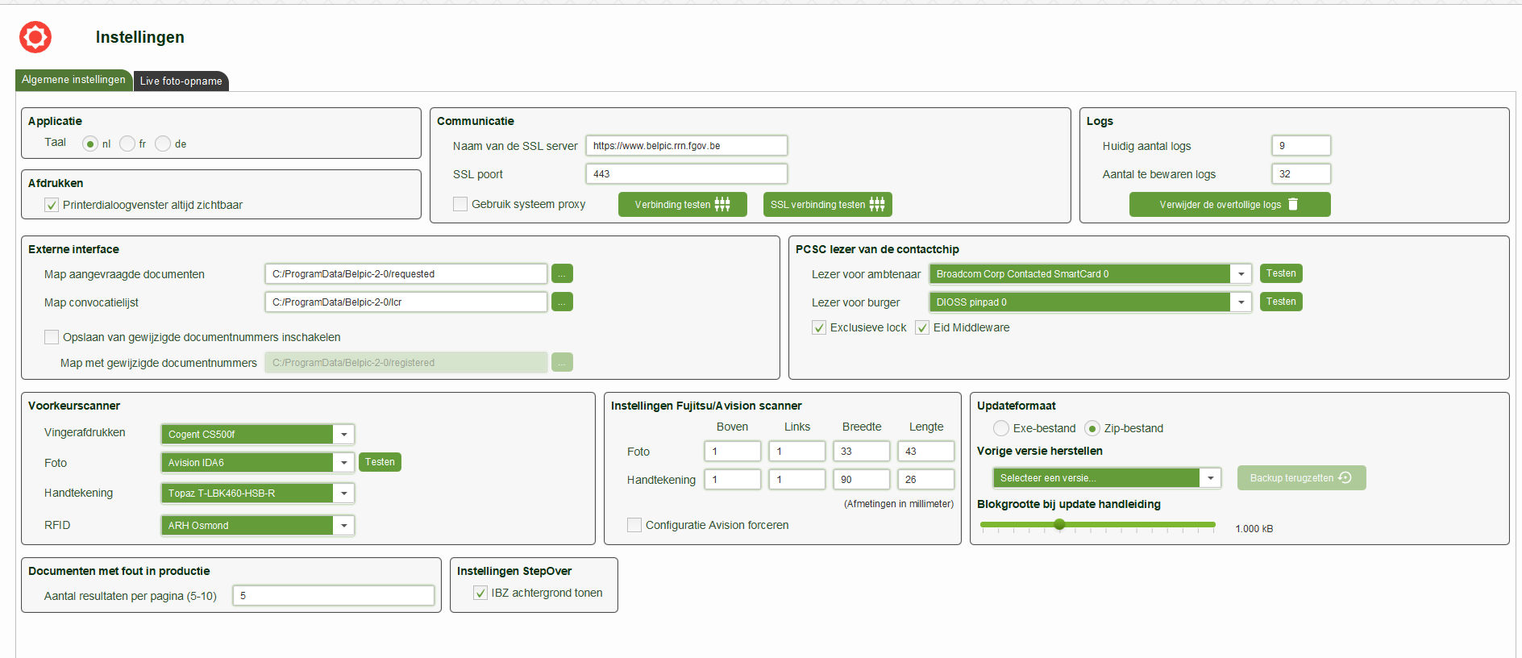Open the Selecteer een versie dropdown
Image resolution: width=1522 pixels, height=658 pixels.
pos(1210,478)
